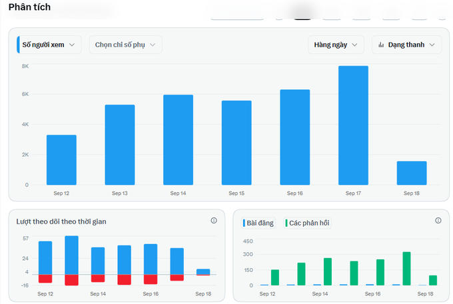Click the Sep 16 viewers bar
The height and width of the screenshot is (304, 453).
click(295, 137)
